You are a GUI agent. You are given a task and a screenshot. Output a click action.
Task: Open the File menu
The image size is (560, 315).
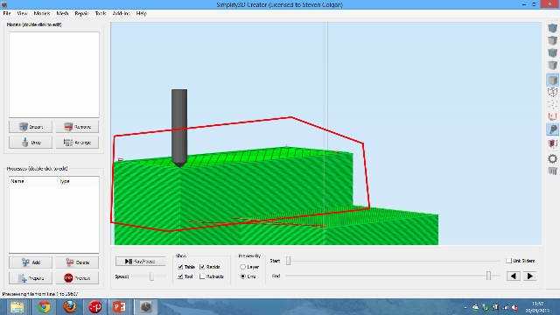7,13
